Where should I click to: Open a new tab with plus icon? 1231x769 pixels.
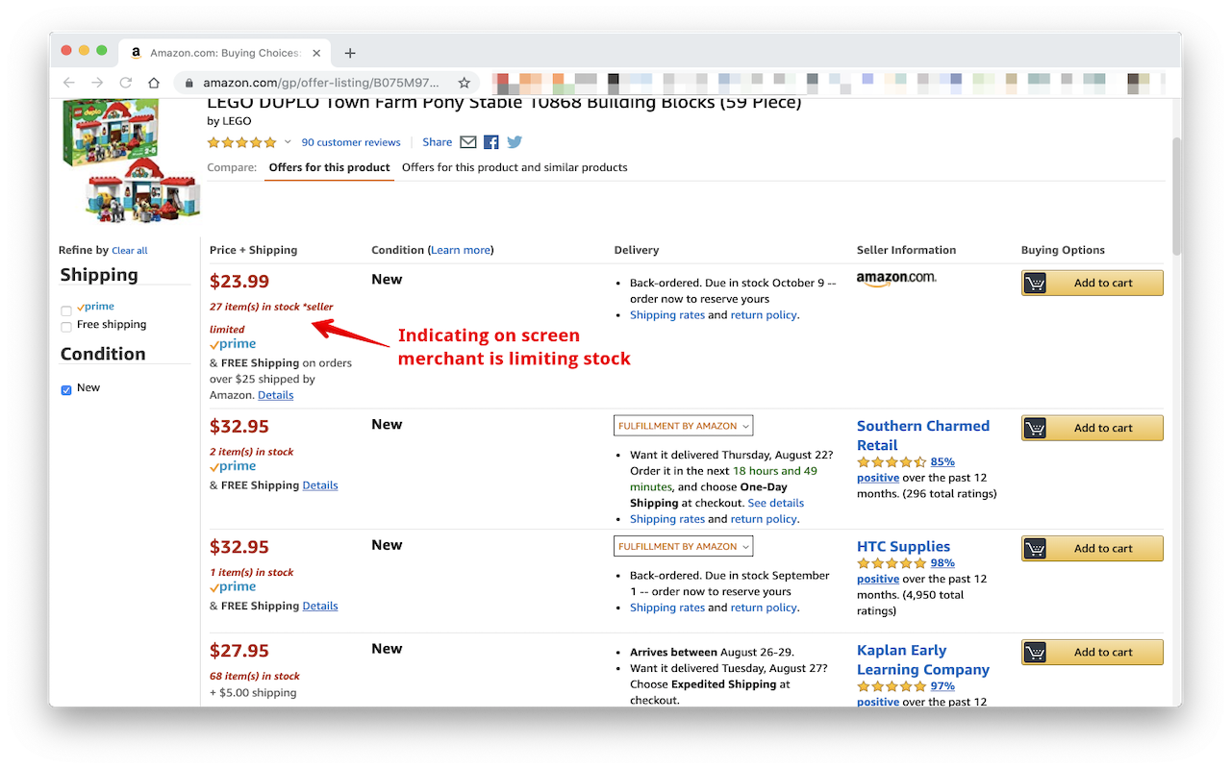(350, 53)
